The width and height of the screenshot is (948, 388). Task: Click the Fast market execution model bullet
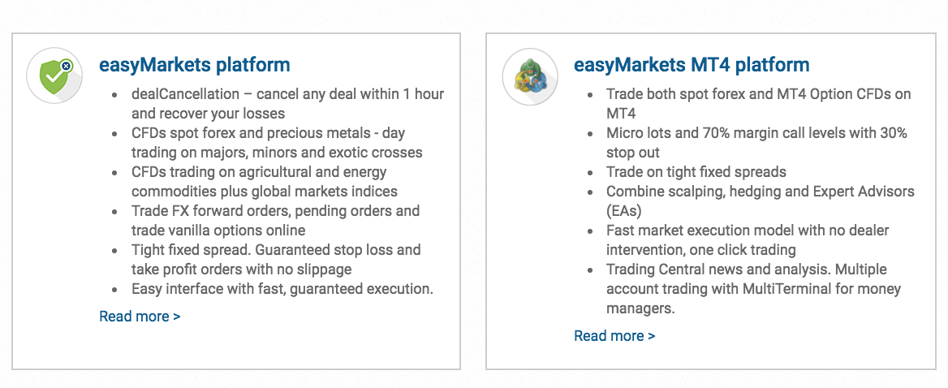tap(748, 240)
